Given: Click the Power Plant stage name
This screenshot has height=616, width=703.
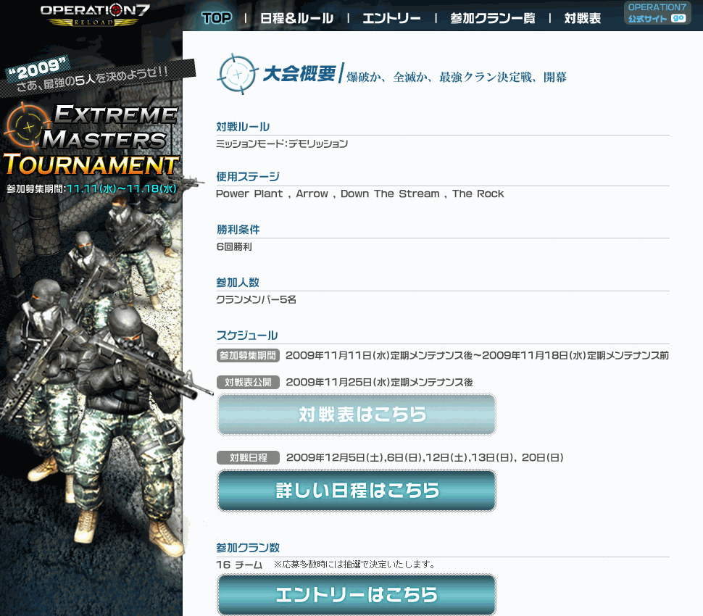Looking at the screenshot, I should coord(249,193).
